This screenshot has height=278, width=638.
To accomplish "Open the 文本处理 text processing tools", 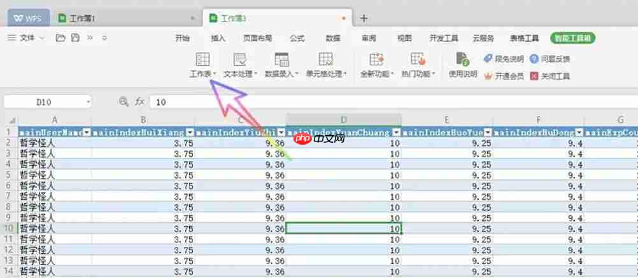I will coord(241,65).
